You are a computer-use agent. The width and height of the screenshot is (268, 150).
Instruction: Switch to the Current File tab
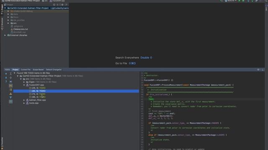click(26, 70)
